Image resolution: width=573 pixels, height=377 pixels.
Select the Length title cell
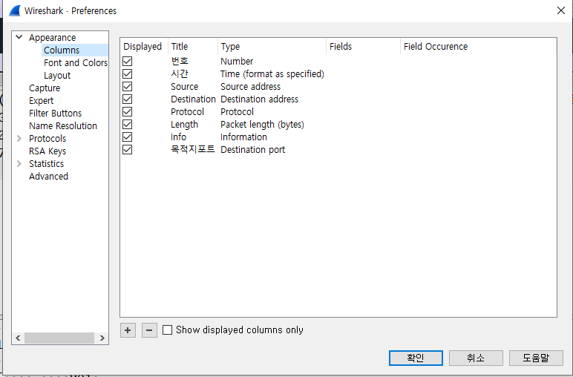tap(184, 125)
